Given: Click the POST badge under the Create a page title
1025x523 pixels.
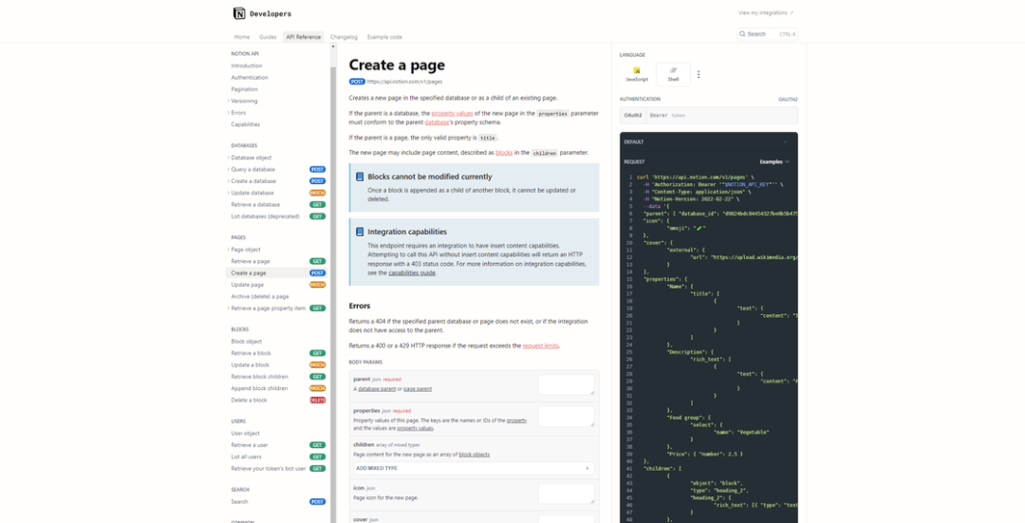Looking at the screenshot, I should [357, 82].
